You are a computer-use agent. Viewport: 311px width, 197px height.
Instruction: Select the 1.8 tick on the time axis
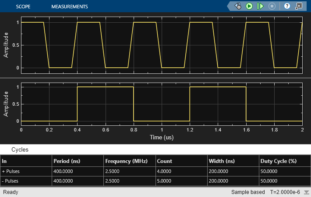[275, 130]
